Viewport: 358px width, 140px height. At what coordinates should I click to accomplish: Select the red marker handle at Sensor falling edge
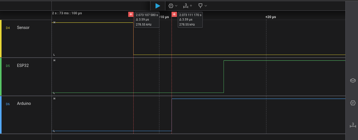point(131,14)
